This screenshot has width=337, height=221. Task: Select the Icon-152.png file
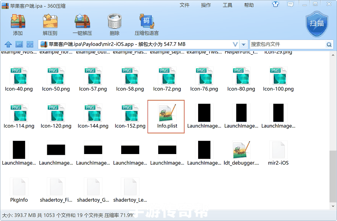tap(130, 116)
